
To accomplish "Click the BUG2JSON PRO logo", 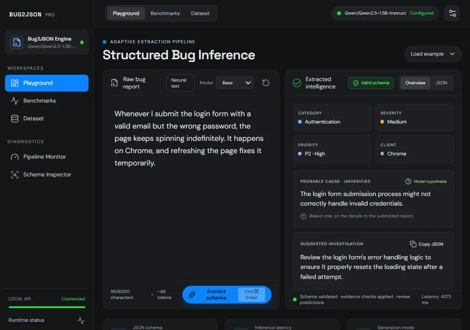I will tap(32, 15).
